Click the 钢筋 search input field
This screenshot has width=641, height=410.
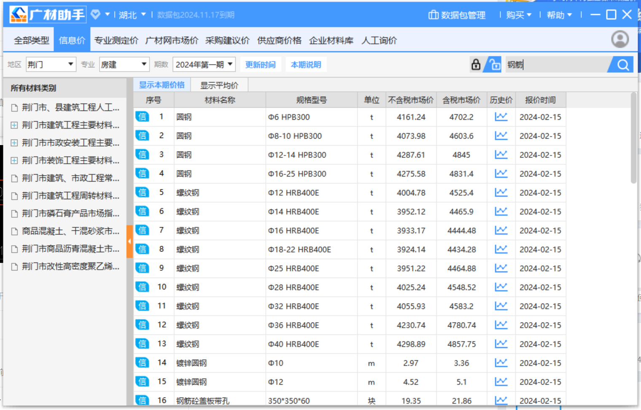pos(556,64)
